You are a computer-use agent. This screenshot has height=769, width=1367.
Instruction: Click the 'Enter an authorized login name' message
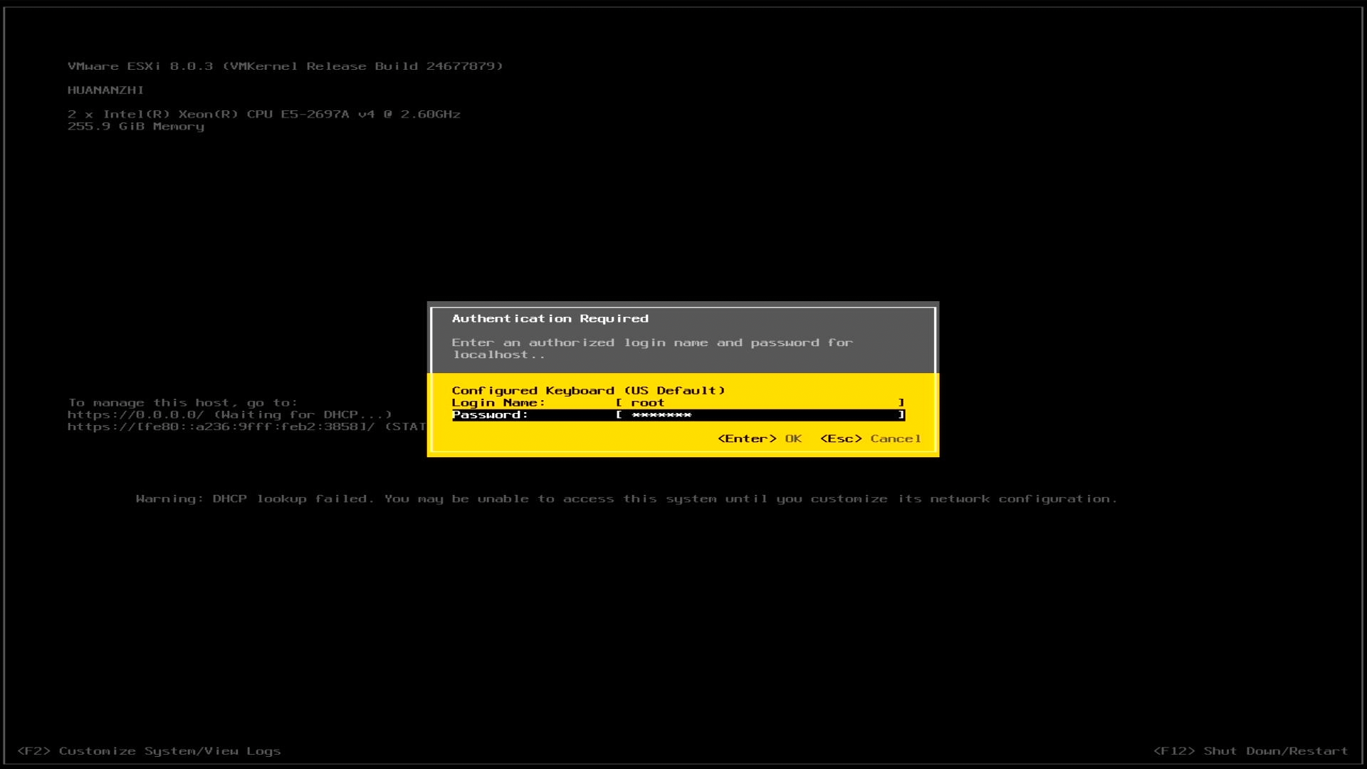point(652,349)
